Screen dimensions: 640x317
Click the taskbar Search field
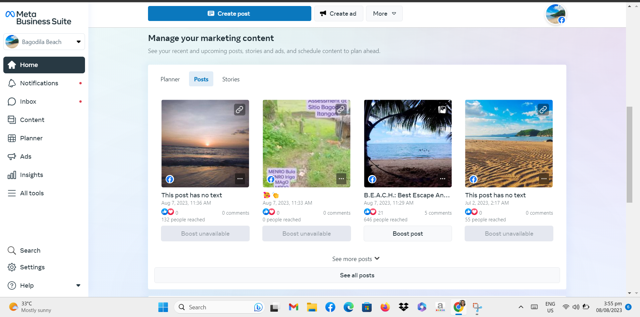(x=219, y=307)
